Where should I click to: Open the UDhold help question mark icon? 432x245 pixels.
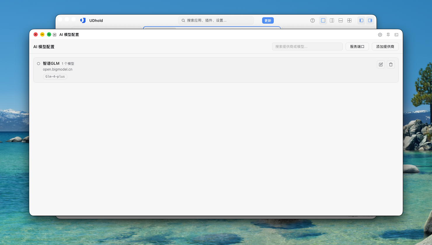pyautogui.click(x=313, y=20)
